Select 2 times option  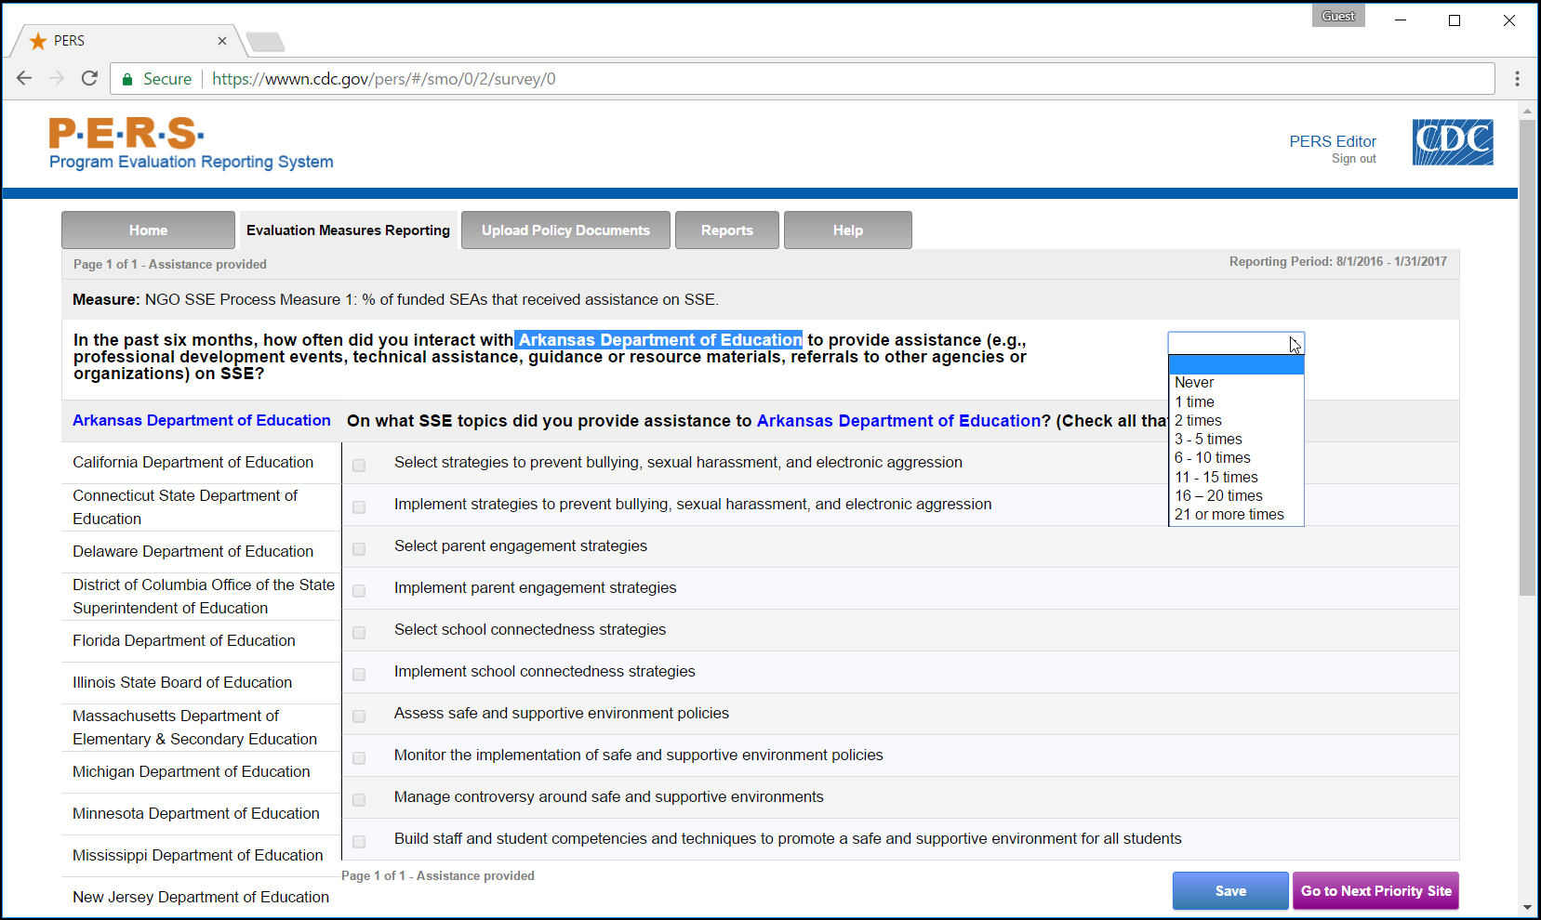click(1236, 420)
